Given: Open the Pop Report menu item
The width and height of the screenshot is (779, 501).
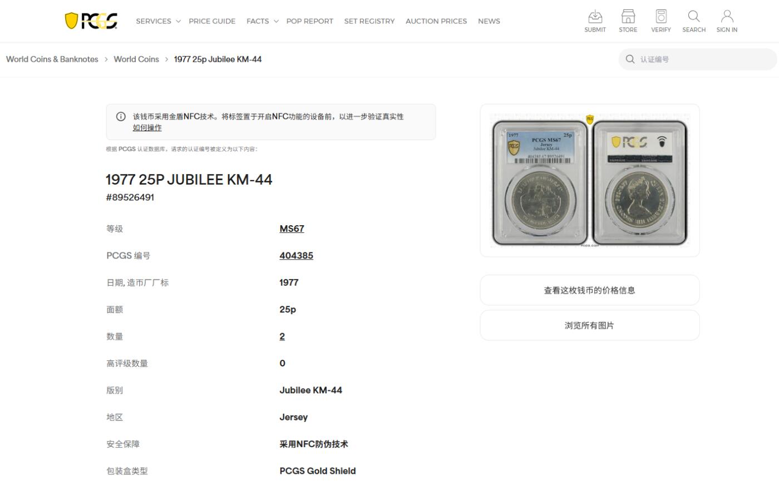Looking at the screenshot, I should pos(310,21).
